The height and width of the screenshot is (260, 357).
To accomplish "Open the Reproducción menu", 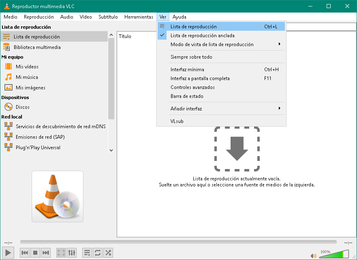I will click(39, 17).
